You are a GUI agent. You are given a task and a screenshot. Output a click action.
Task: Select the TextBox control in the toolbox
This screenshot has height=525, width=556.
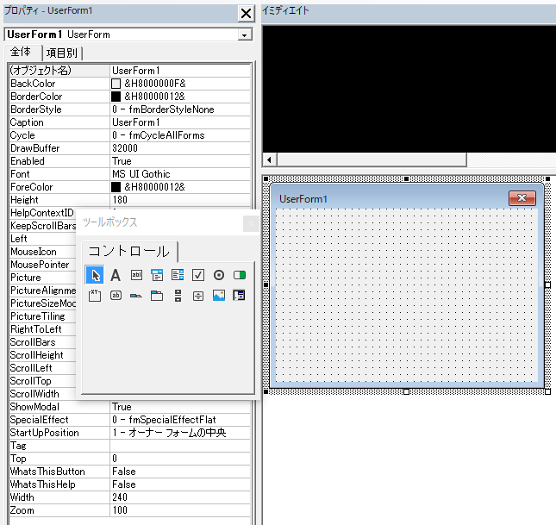pyautogui.click(x=136, y=275)
